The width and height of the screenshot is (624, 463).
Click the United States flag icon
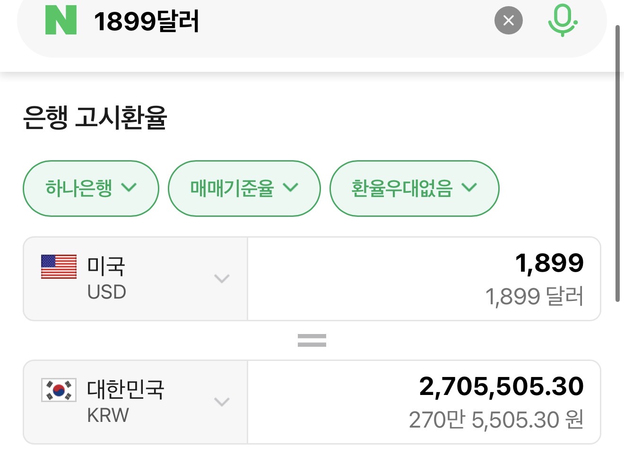click(59, 267)
